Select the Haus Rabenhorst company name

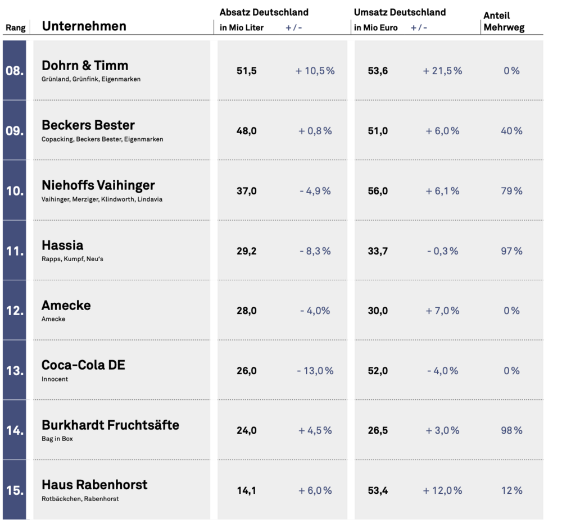coord(94,485)
